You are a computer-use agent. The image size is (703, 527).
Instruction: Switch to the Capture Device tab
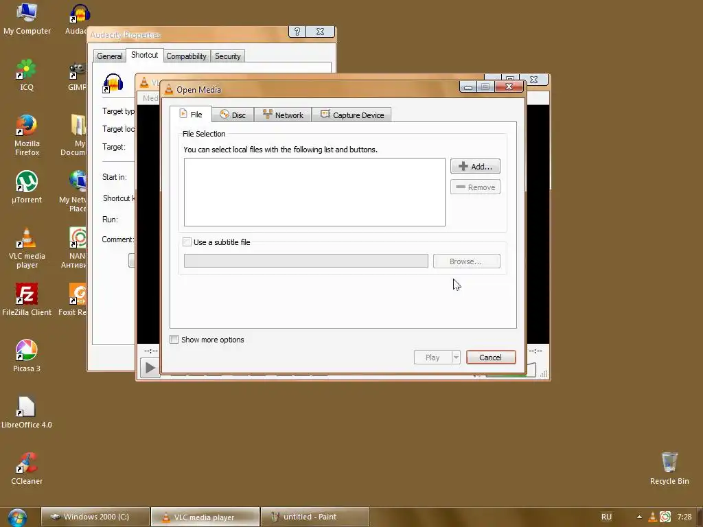pyautogui.click(x=352, y=115)
